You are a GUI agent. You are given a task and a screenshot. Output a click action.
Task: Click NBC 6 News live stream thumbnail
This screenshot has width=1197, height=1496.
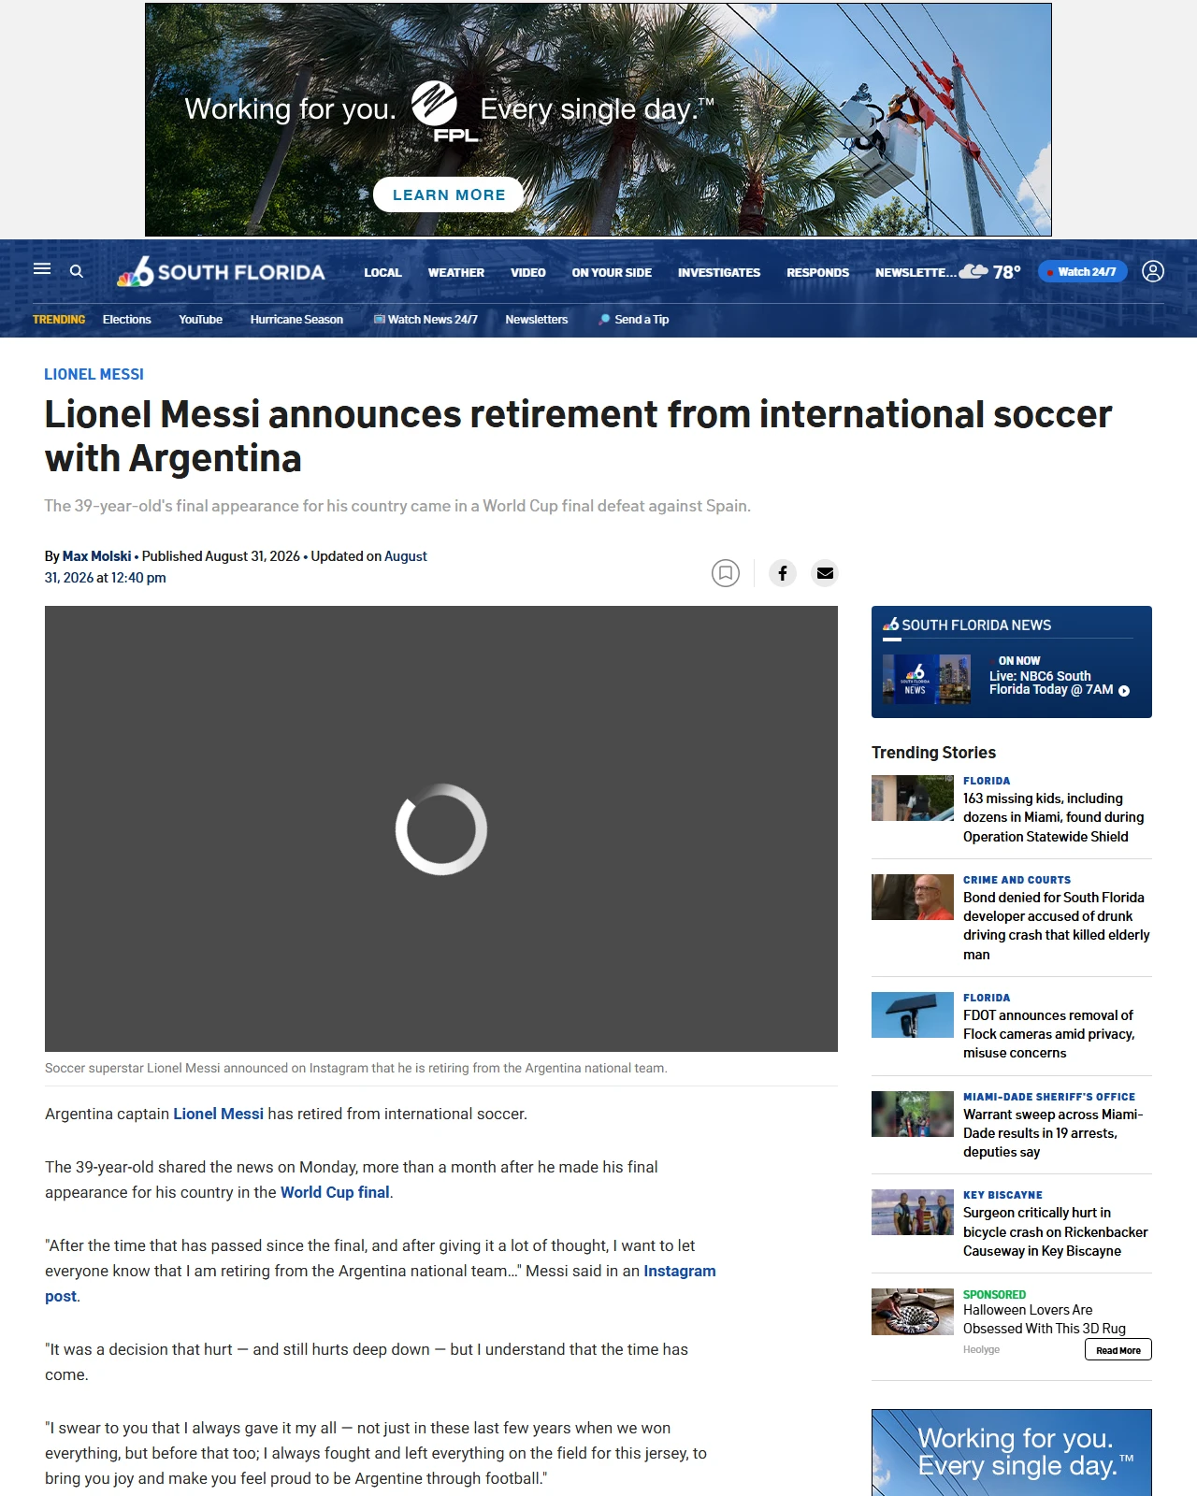[x=927, y=679]
